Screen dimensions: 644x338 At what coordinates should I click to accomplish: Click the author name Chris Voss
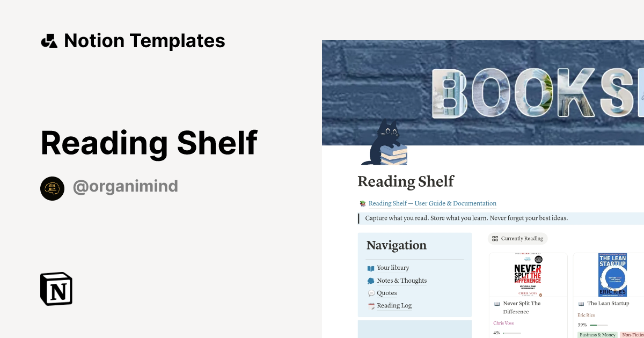pyautogui.click(x=503, y=322)
